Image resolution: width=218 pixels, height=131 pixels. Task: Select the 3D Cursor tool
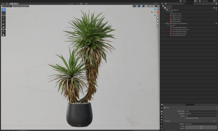point(4,13)
